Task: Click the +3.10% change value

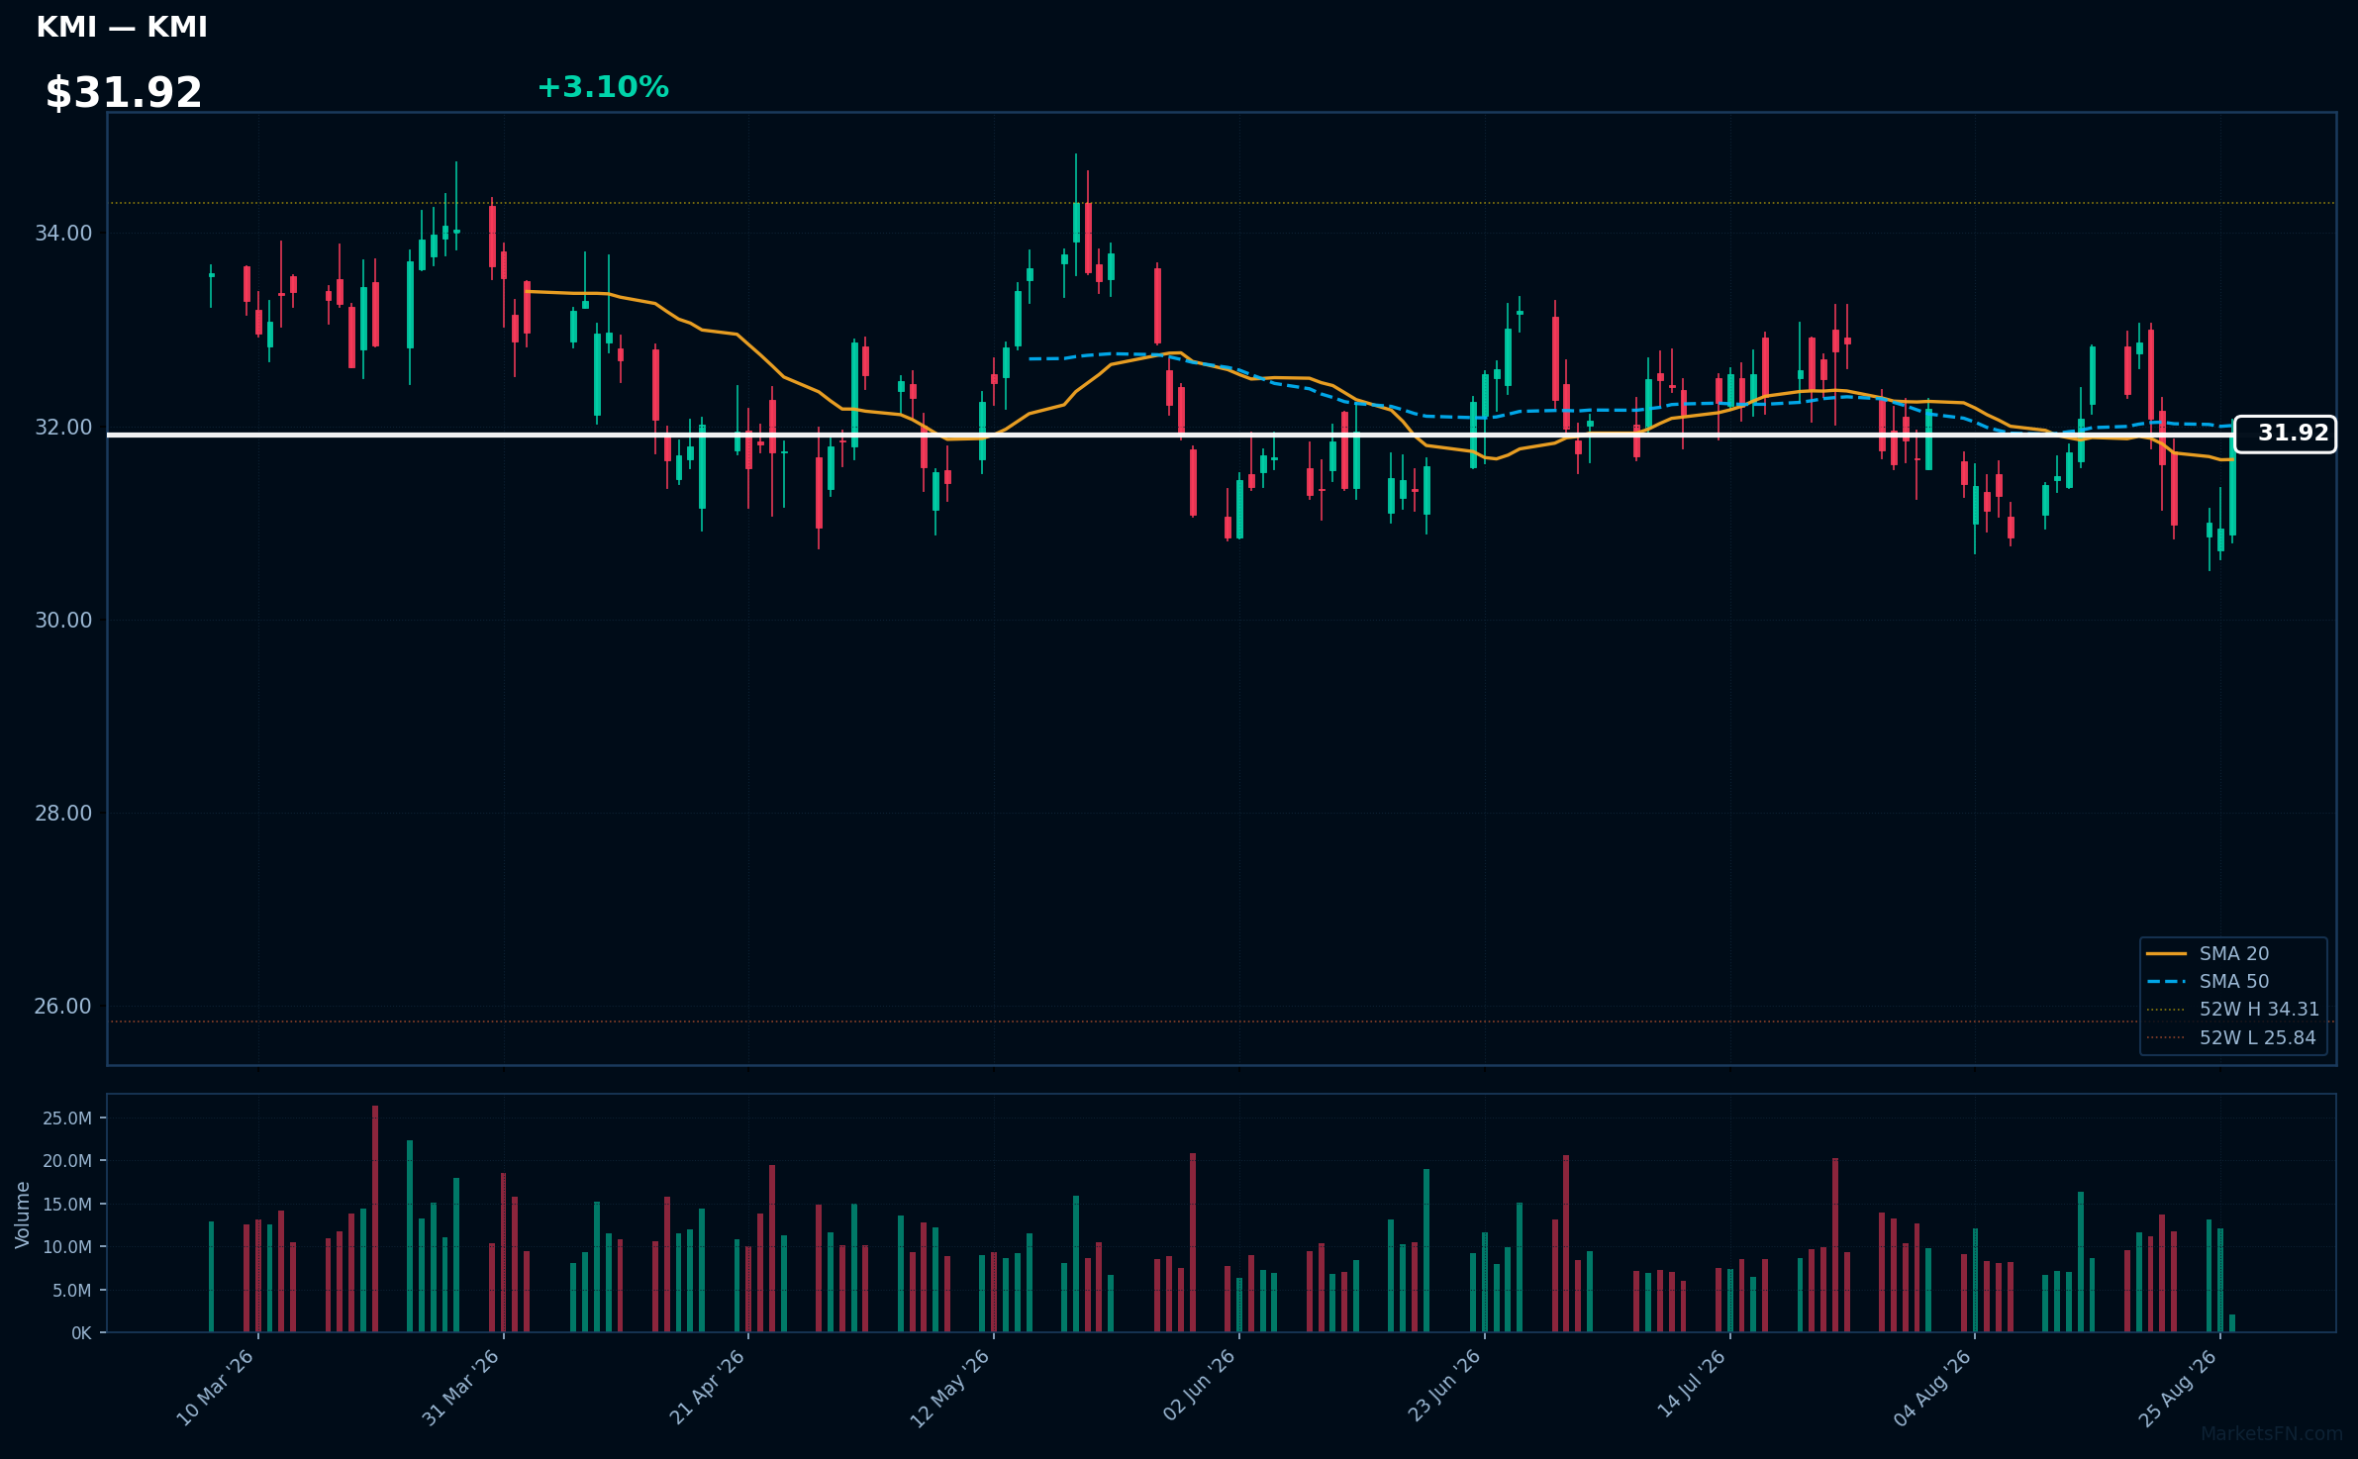Action: [x=603, y=88]
